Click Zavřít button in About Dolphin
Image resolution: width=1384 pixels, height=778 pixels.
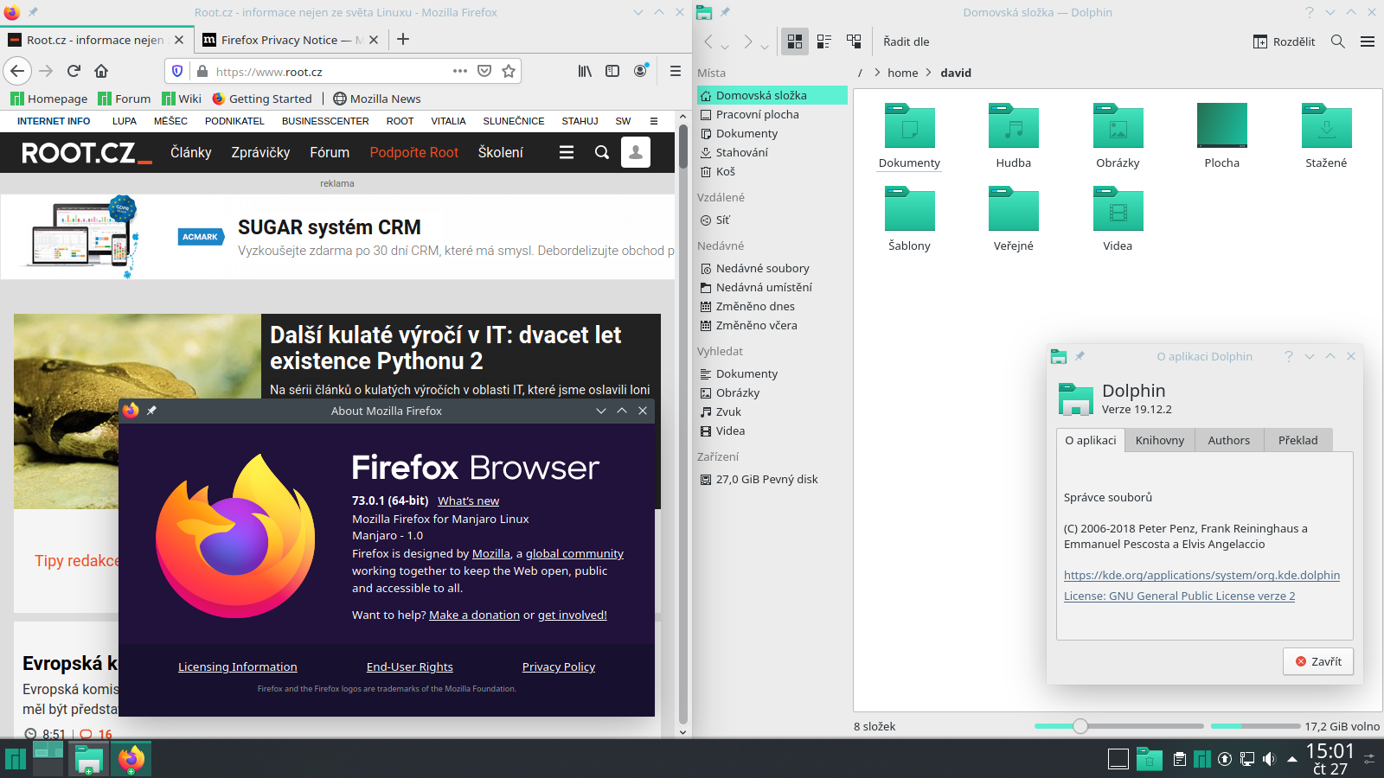coord(1318,661)
